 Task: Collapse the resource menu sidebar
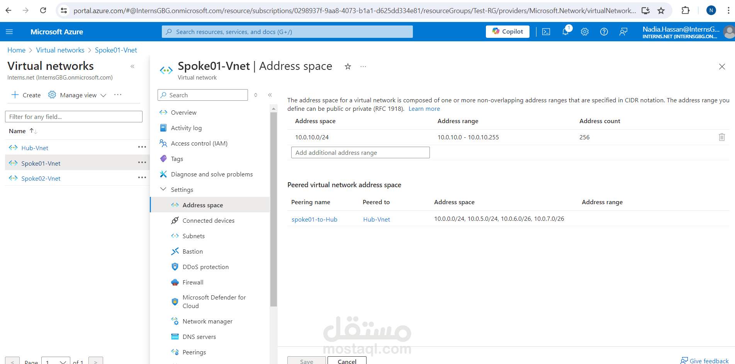click(x=270, y=95)
